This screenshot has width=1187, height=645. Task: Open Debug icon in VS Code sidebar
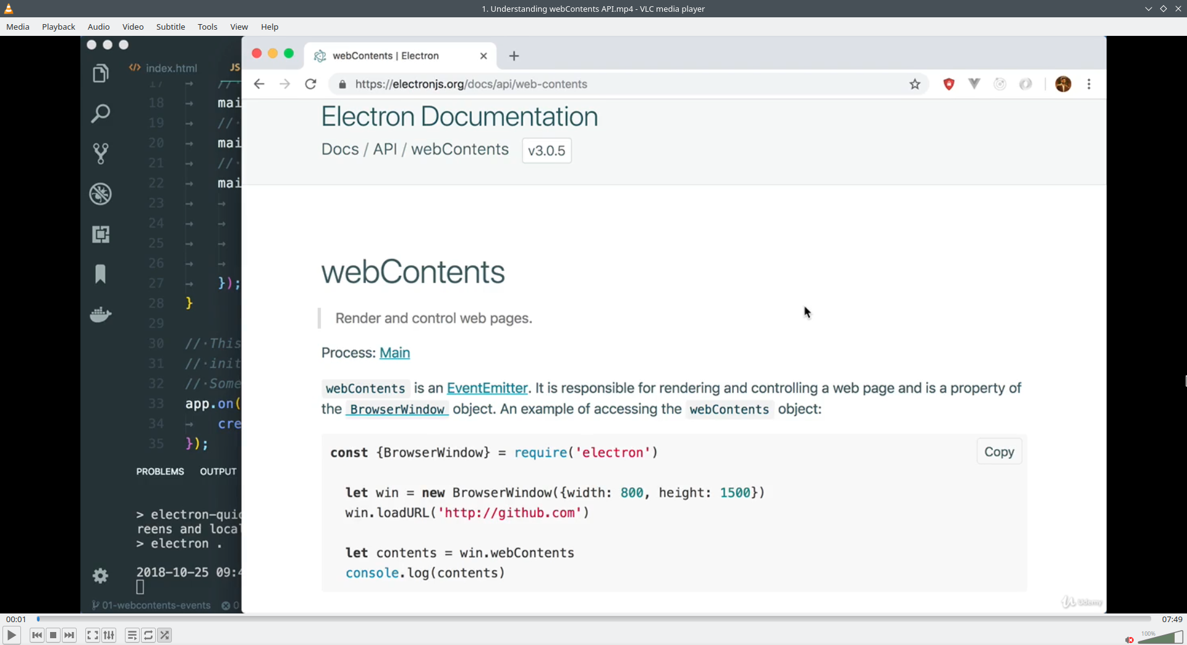[x=101, y=194]
